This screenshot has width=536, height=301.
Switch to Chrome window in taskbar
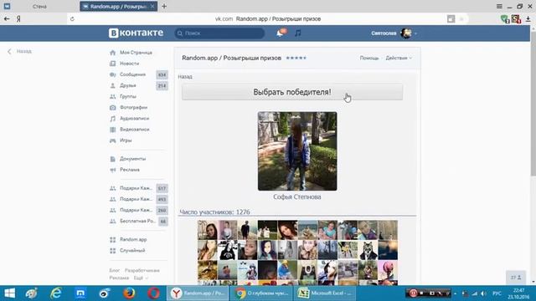(262, 293)
